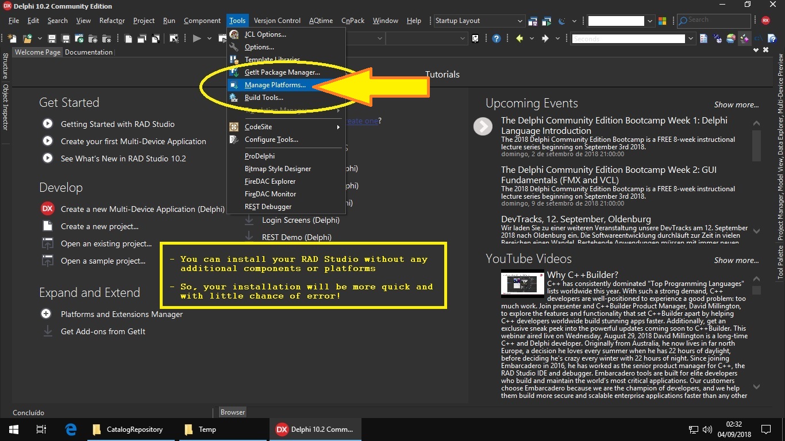
Task: Click the gray next-arrow circle in Upcoming Events
Action: [x=483, y=126]
